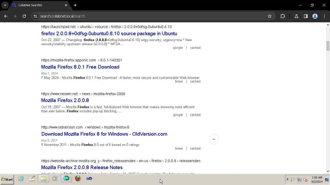The width and height of the screenshot is (330, 185).
Task: Click google engine label on launchpad result
Action: [x=178, y=48]
